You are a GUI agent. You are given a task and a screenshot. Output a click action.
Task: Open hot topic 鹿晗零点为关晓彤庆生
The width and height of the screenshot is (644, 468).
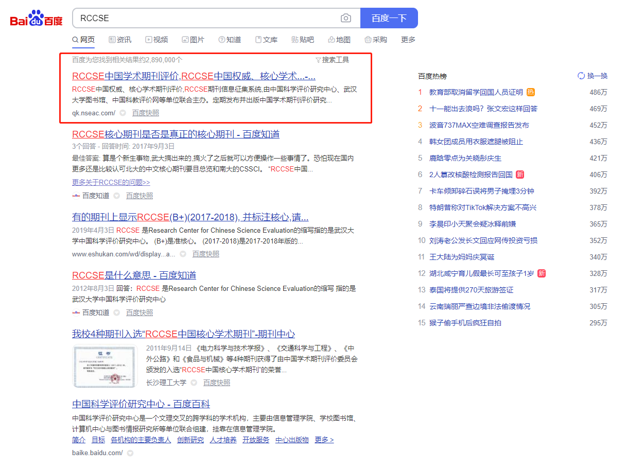[x=465, y=158]
